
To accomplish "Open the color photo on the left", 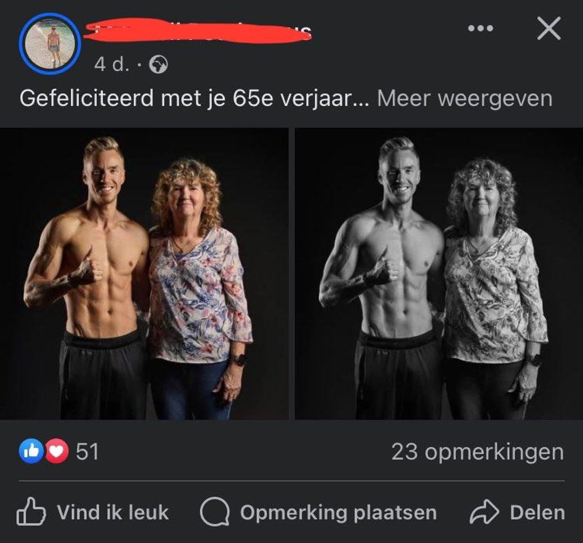I will [x=144, y=274].
